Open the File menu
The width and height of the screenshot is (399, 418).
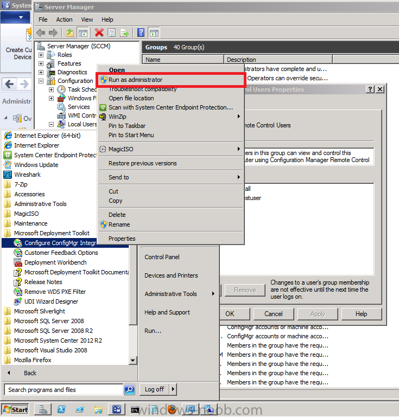point(43,20)
